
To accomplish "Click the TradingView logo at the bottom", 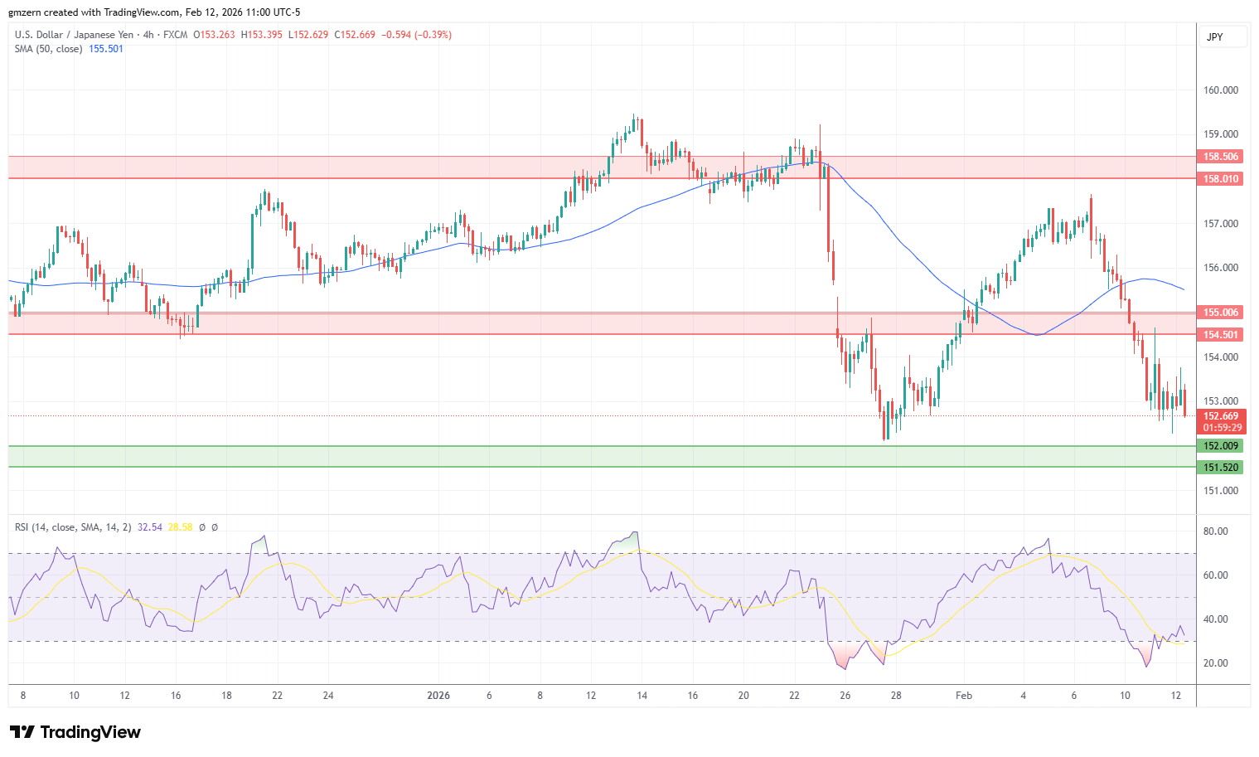I will [x=75, y=732].
